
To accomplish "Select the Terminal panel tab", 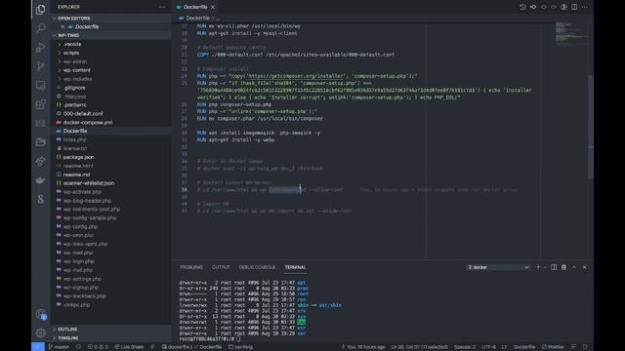I will click(295, 267).
